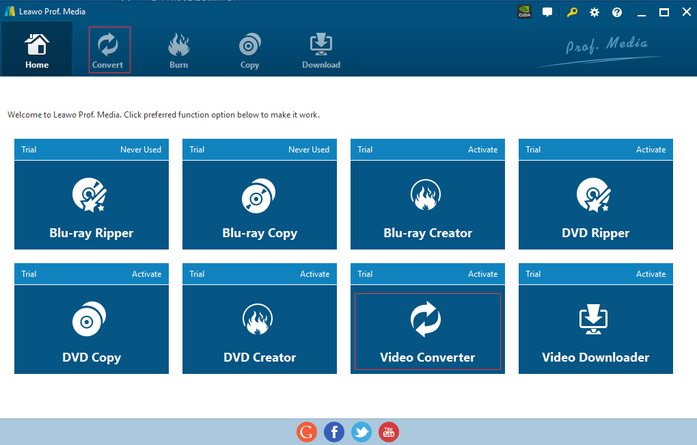Visit the Facebook page link icon
The height and width of the screenshot is (445, 697).
coord(334,432)
